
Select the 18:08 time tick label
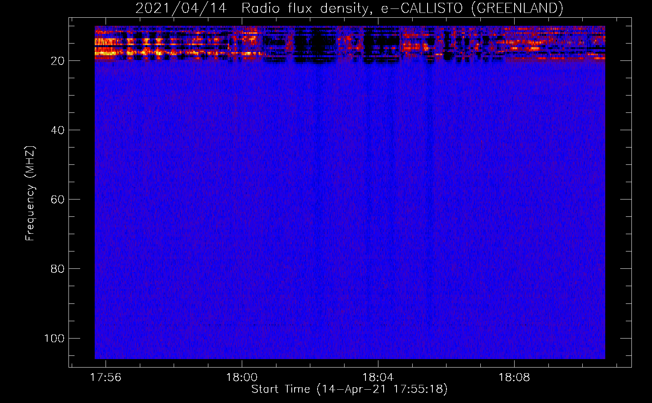coord(514,377)
